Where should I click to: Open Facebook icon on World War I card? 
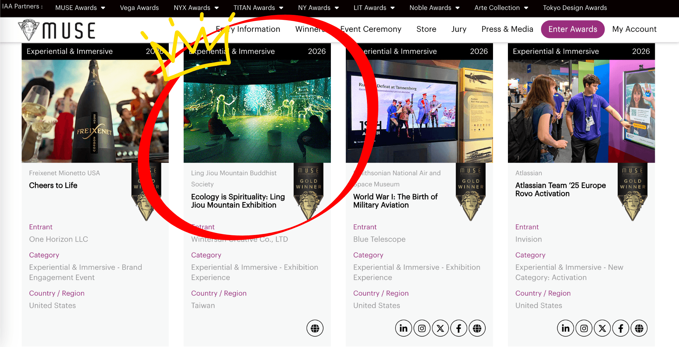[459, 328]
